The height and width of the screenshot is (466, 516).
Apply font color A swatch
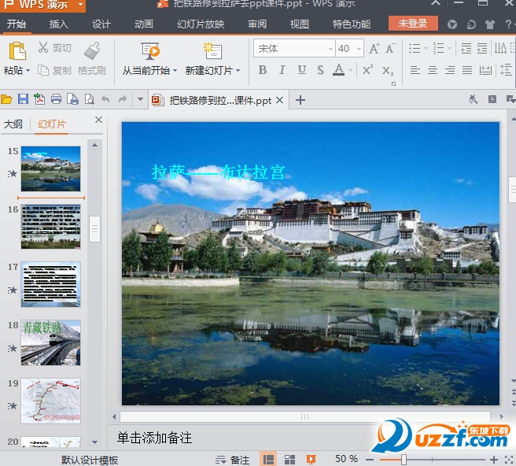pyautogui.click(x=338, y=70)
